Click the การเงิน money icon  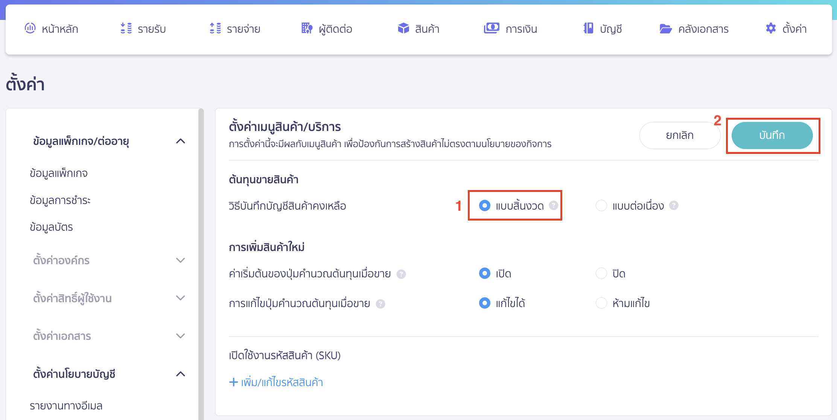492,28
